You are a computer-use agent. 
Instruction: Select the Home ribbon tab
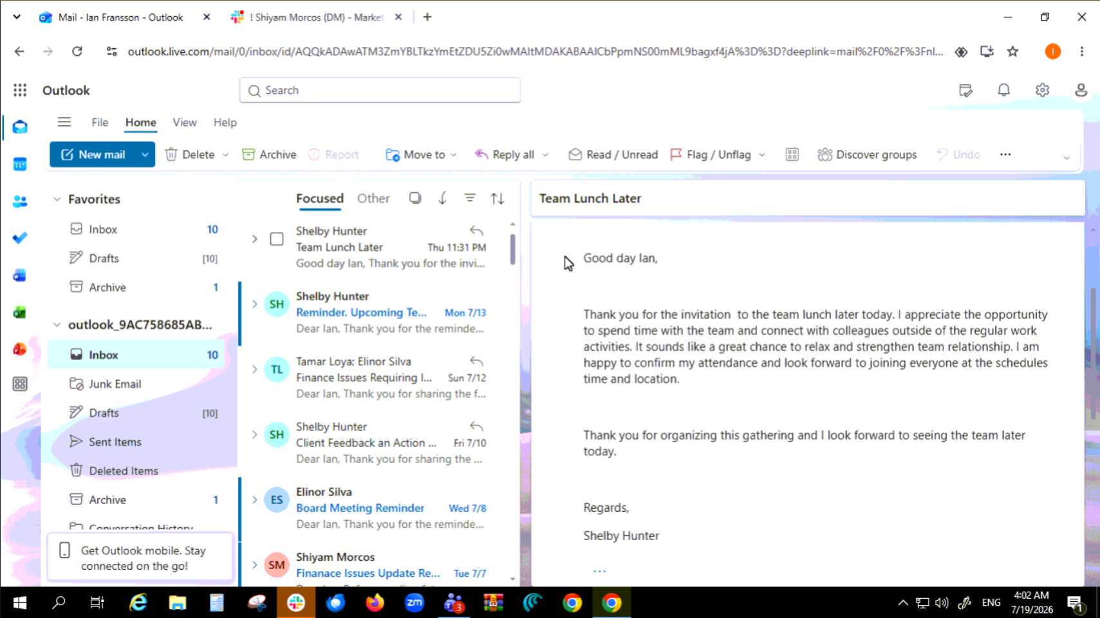(141, 122)
